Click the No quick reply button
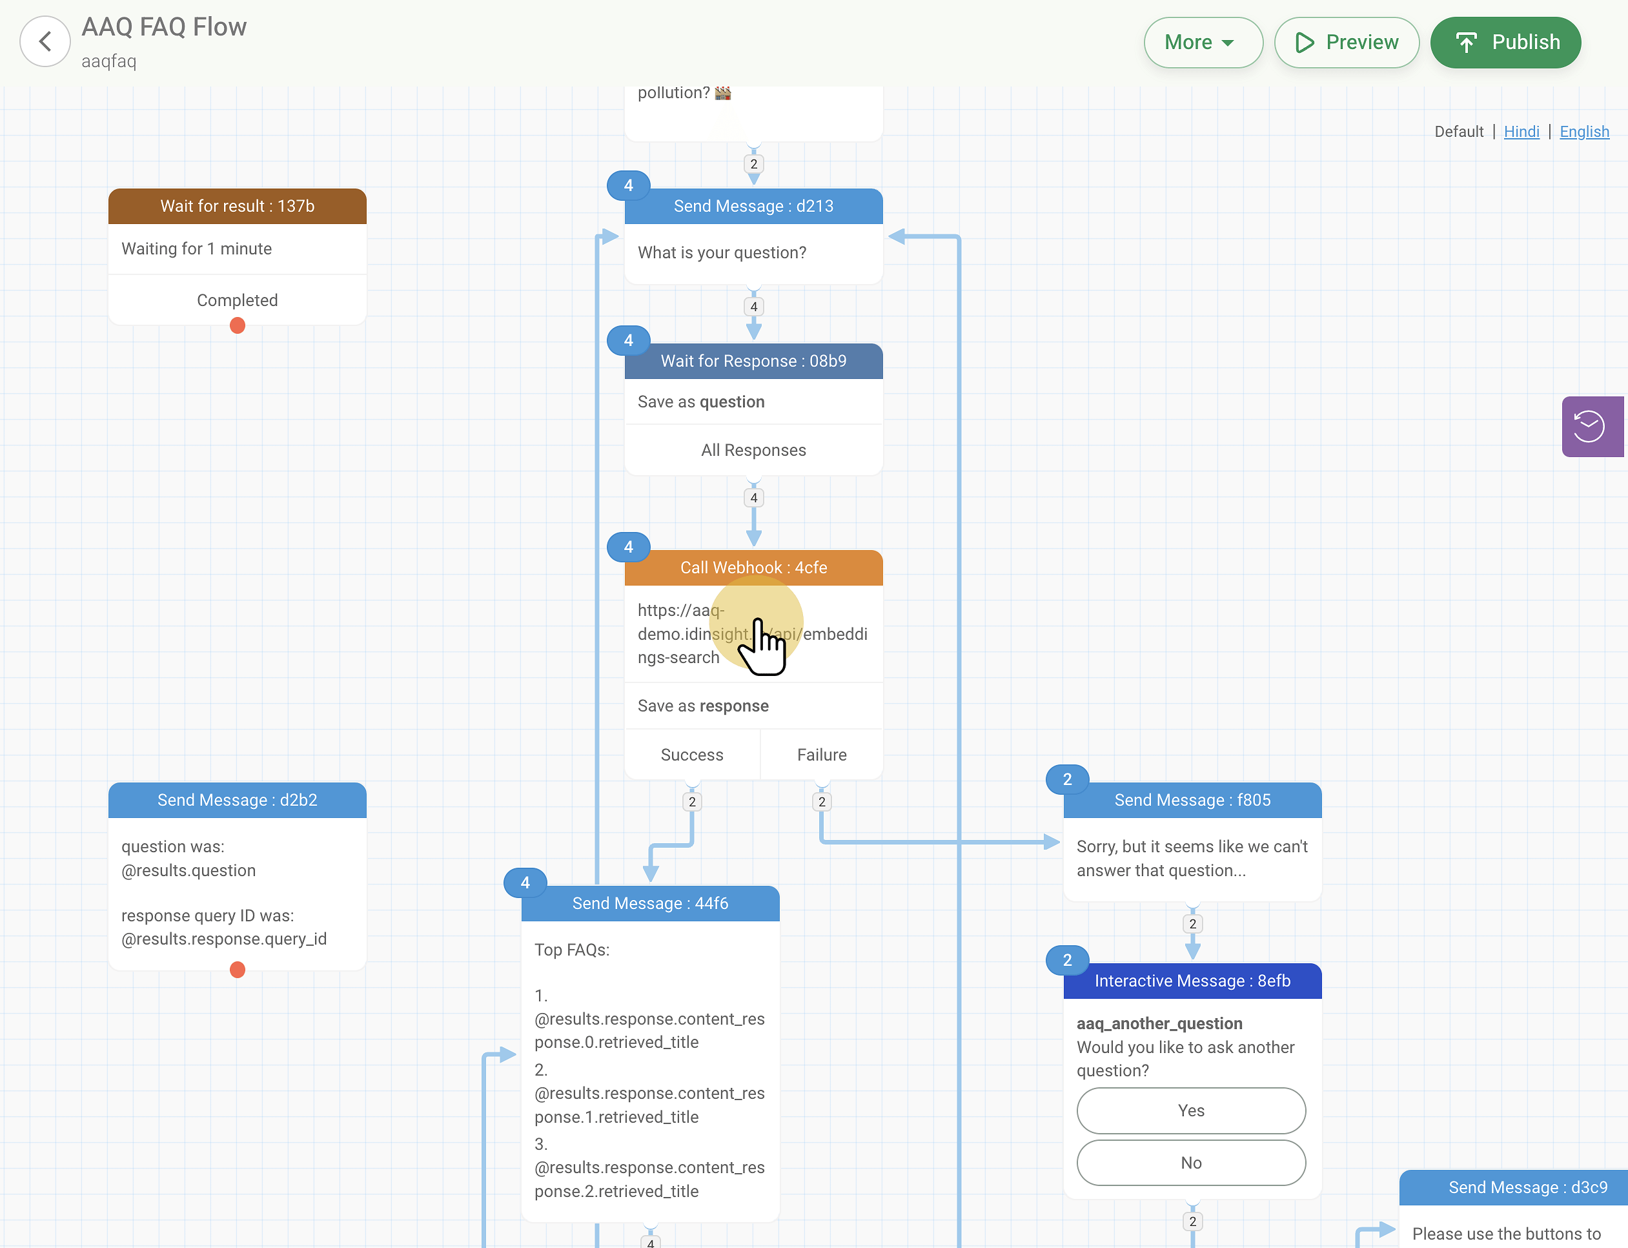 (1191, 1163)
